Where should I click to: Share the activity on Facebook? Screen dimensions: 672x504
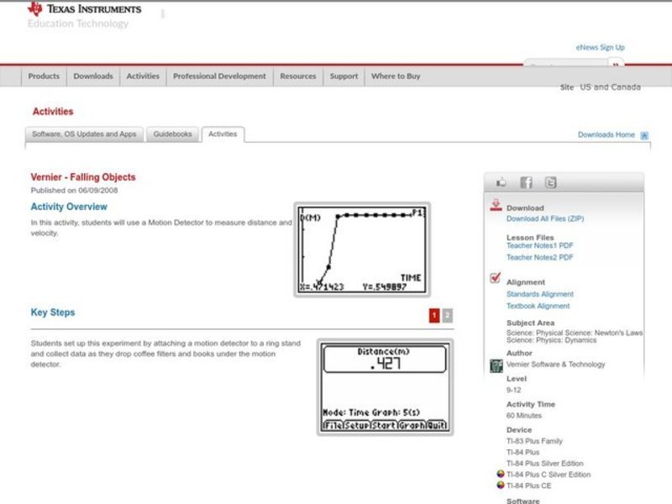pos(526,182)
